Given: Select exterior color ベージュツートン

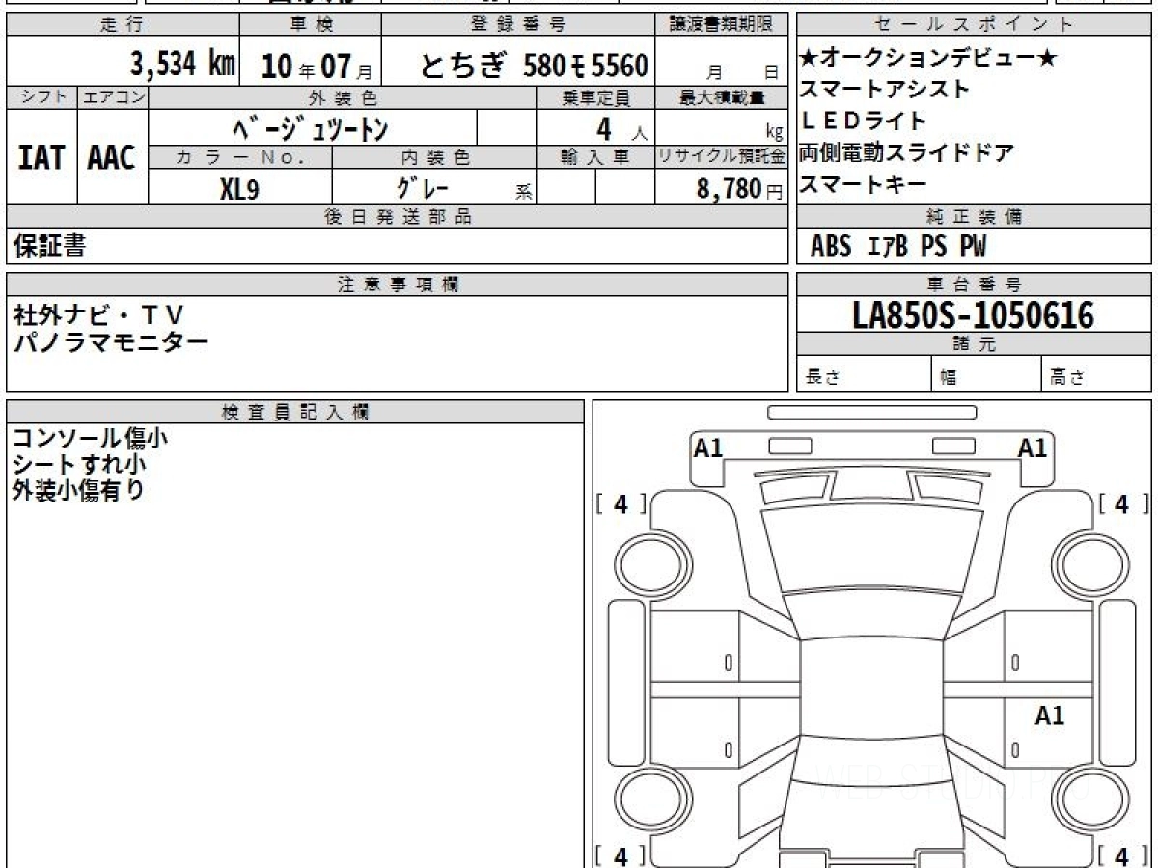Looking at the screenshot, I should 311,127.
